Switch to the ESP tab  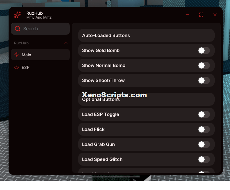pyautogui.click(x=40, y=67)
